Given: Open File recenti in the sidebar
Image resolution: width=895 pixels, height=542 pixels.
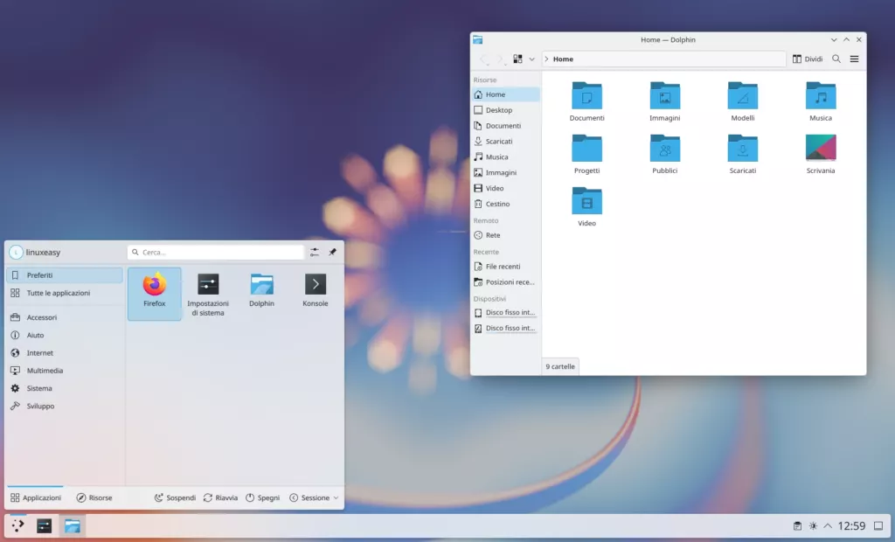Looking at the screenshot, I should [x=506, y=266].
